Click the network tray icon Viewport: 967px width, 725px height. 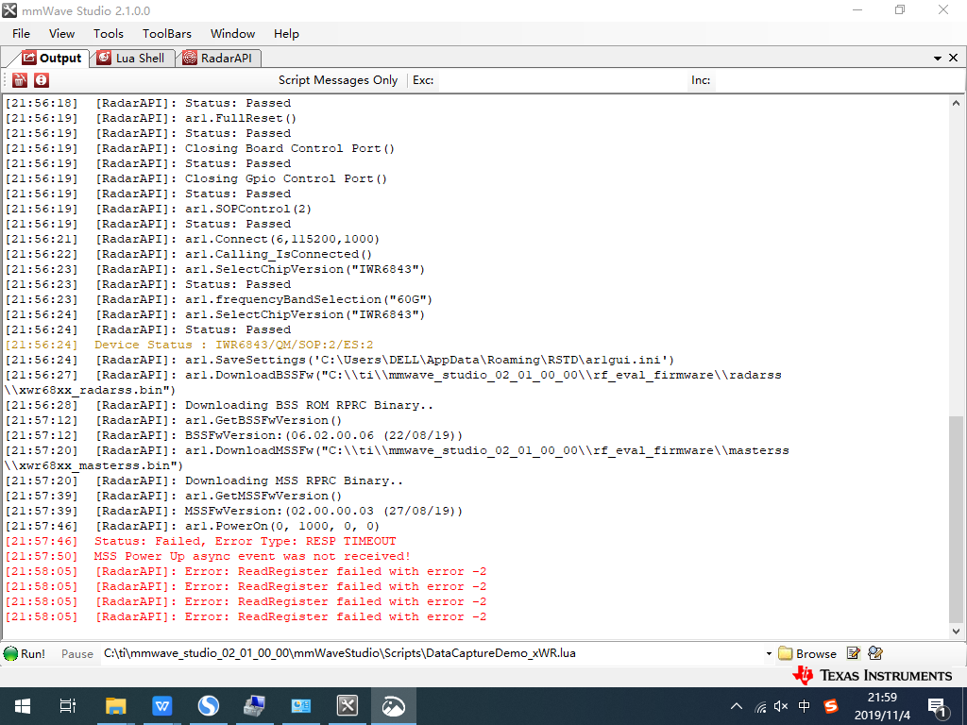click(760, 707)
